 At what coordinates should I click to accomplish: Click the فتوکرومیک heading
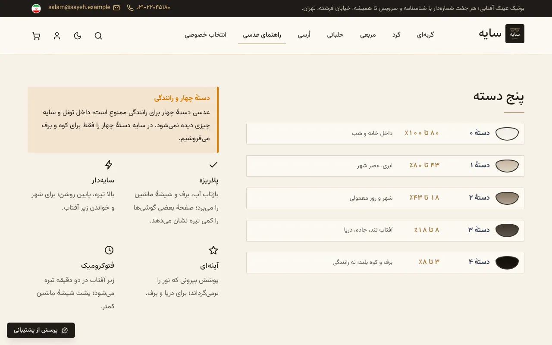coord(97,266)
